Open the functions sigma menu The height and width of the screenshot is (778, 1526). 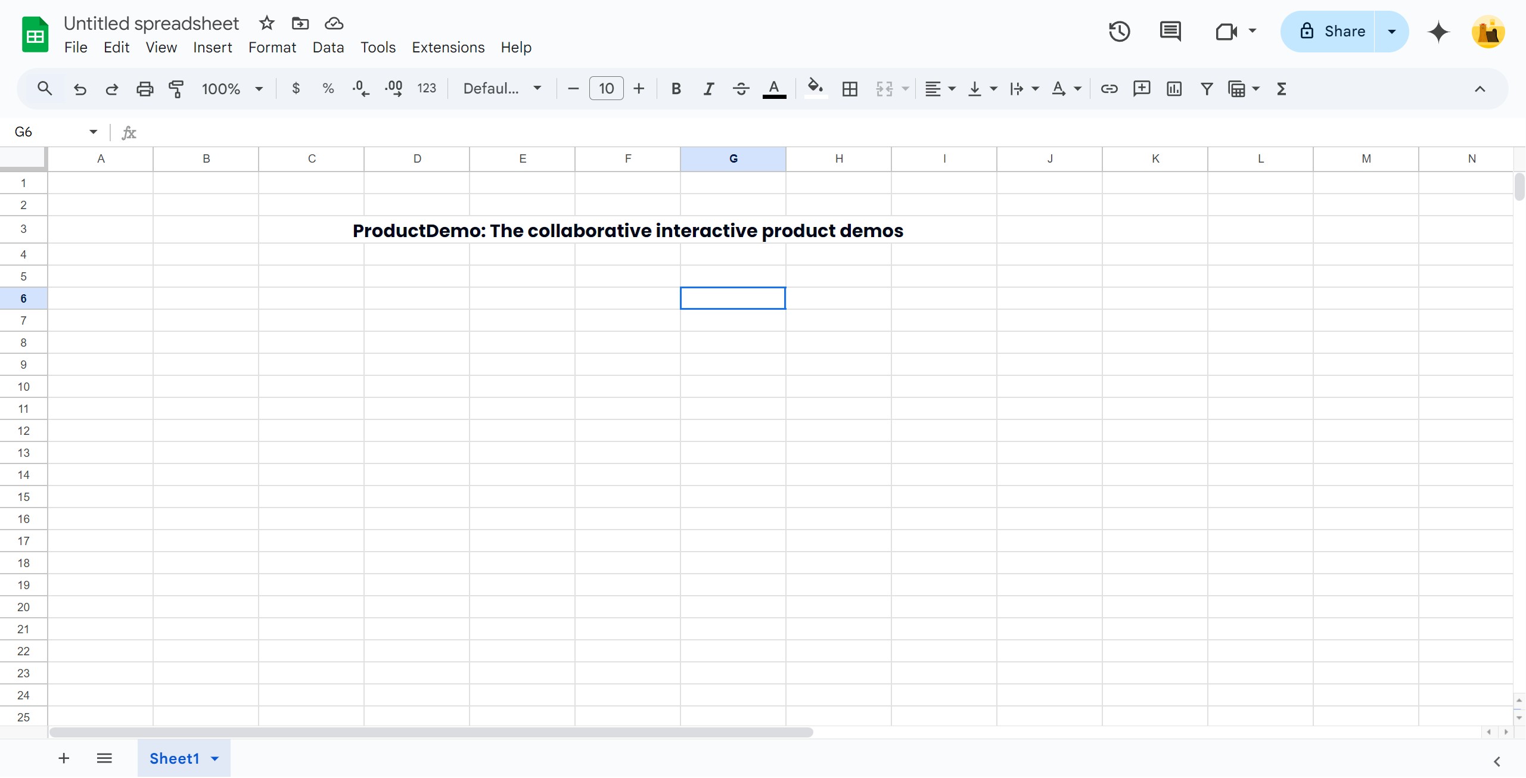(1281, 89)
